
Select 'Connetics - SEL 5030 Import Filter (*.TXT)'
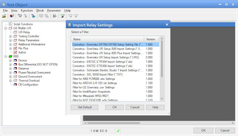point(116,75)
